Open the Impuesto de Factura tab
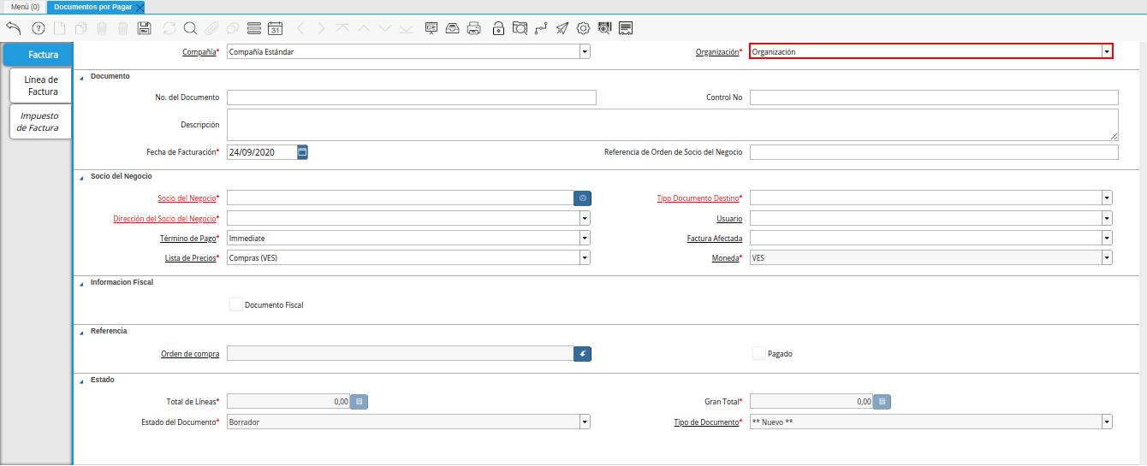Viewport: 1147px width, 466px height. pos(39,121)
